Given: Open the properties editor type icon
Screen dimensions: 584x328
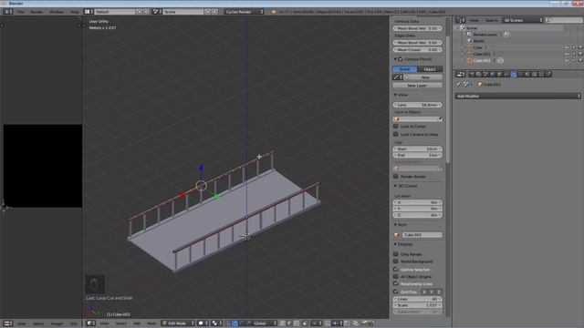Looking at the screenshot, I should point(461,75).
